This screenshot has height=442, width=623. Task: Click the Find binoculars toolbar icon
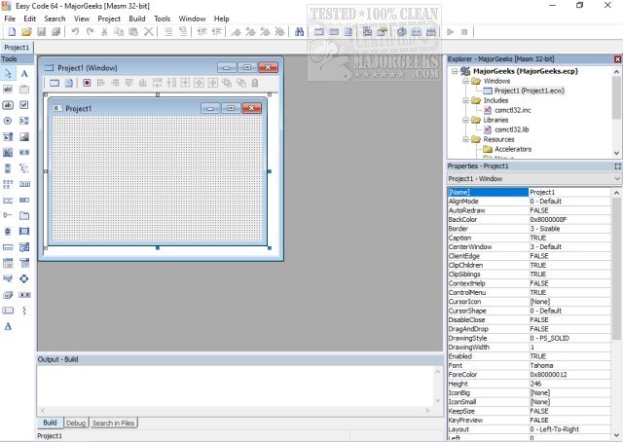click(299, 32)
